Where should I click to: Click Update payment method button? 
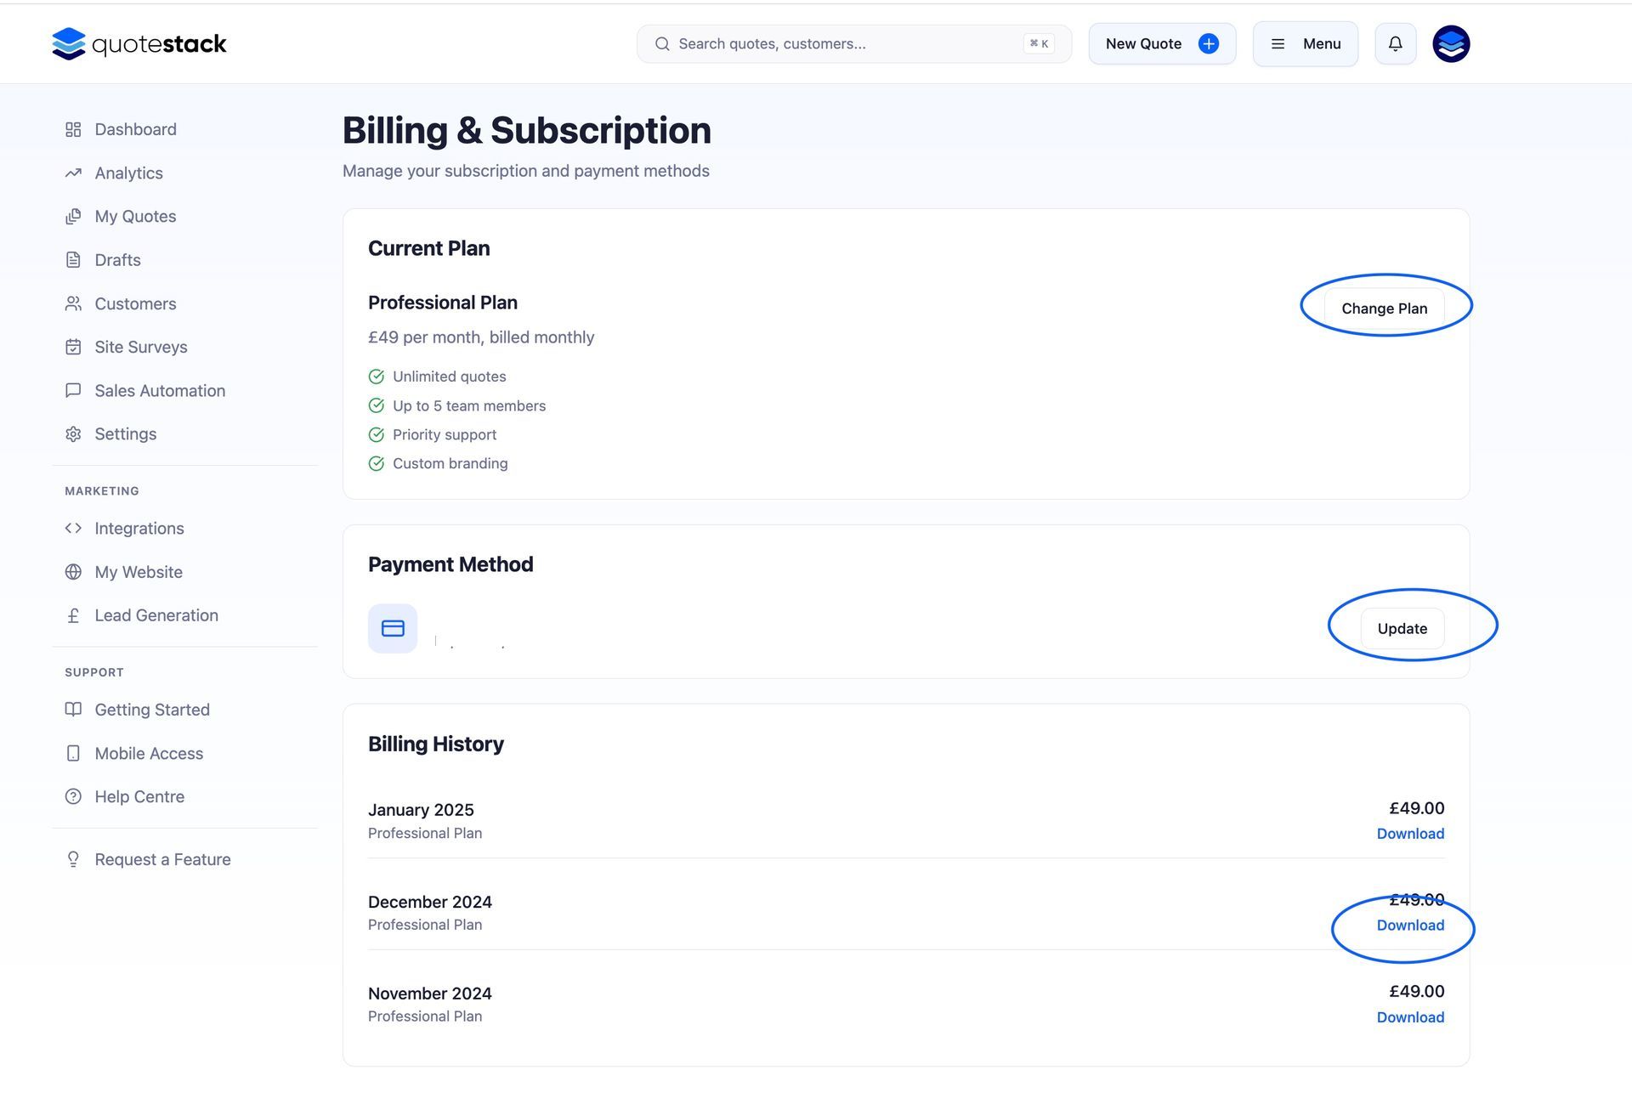pyautogui.click(x=1402, y=629)
